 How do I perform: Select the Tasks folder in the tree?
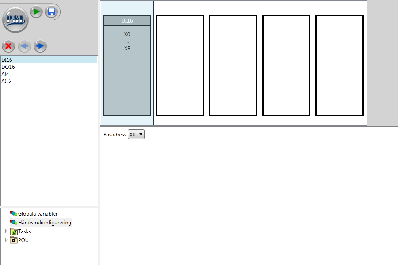click(24, 231)
